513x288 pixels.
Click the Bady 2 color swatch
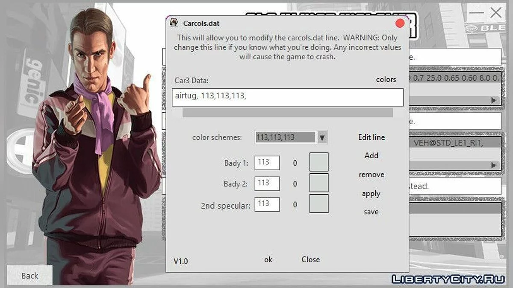pyautogui.click(x=319, y=183)
